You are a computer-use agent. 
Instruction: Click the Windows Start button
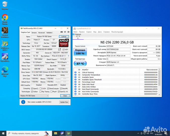pos(3,133)
